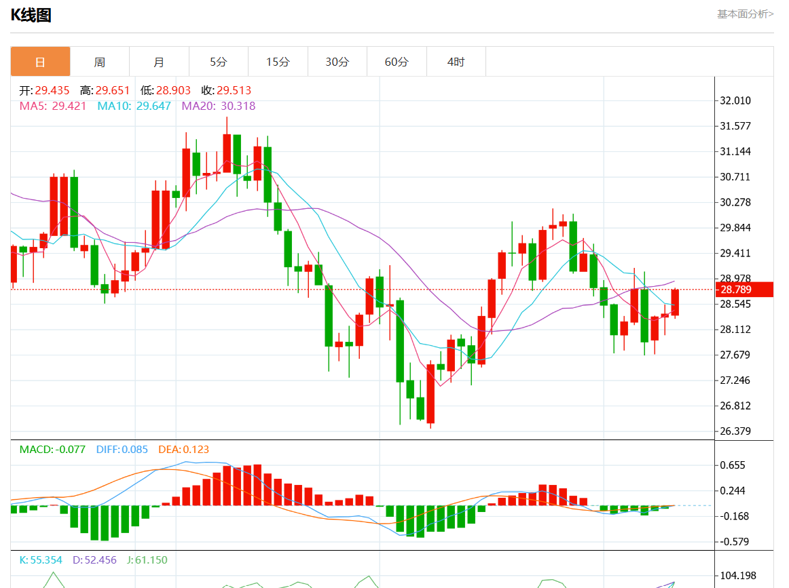
Task: Open the 基本面分析 link
Action: [746, 14]
